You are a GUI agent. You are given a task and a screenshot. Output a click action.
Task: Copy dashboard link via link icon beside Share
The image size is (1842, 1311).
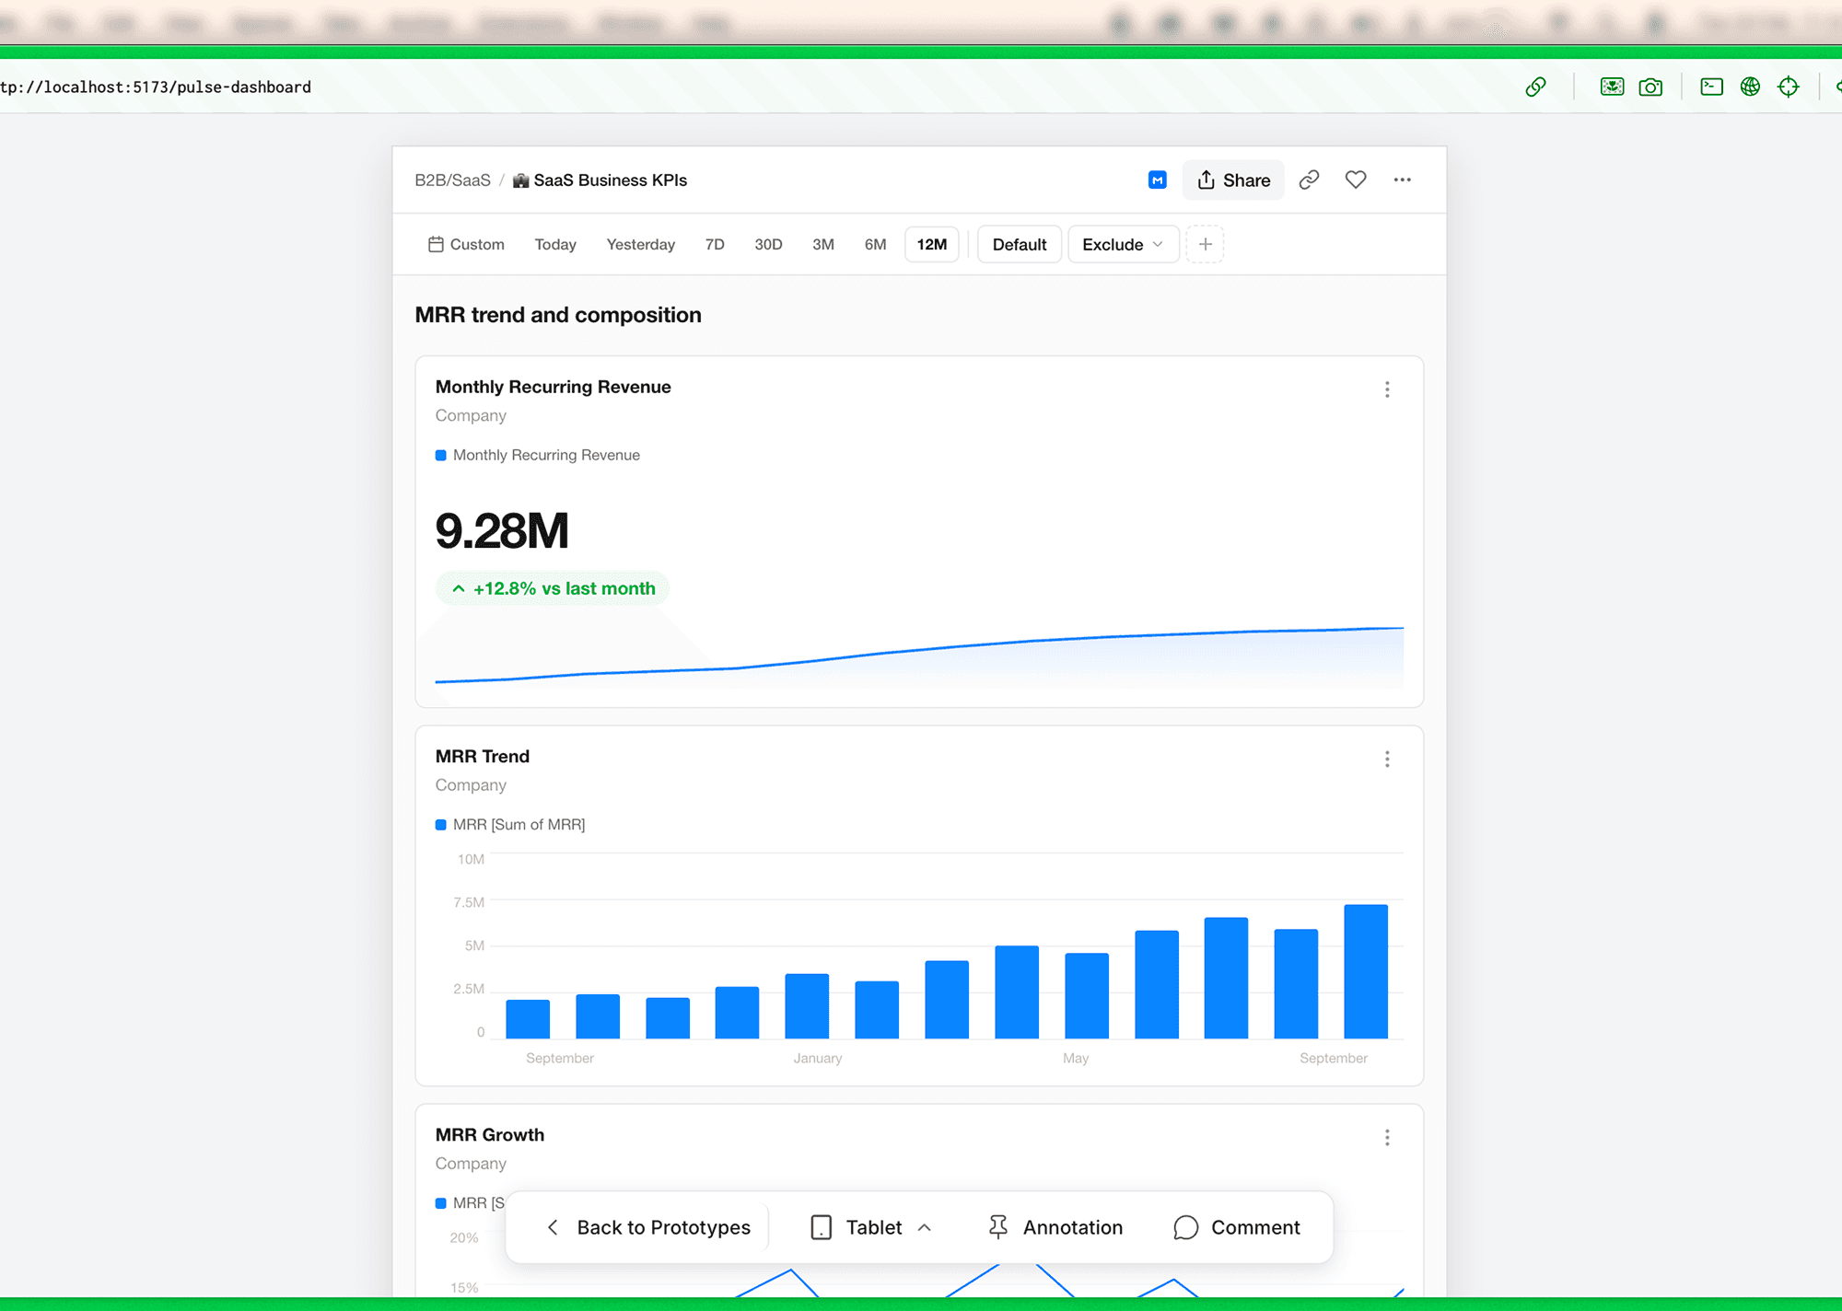click(1309, 180)
